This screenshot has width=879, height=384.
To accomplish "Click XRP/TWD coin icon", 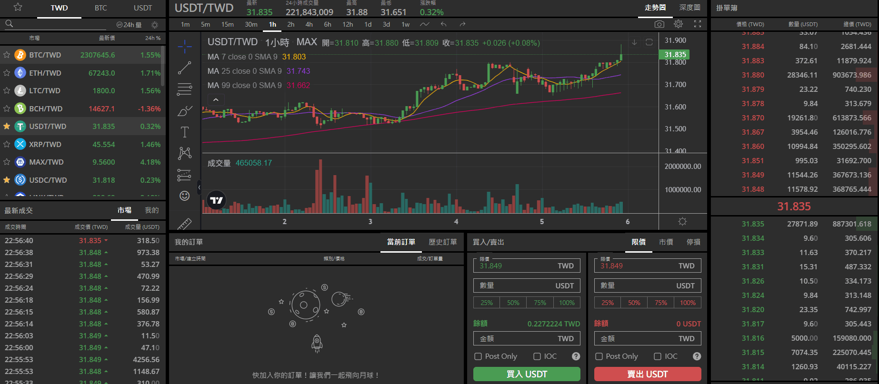I will [x=20, y=144].
